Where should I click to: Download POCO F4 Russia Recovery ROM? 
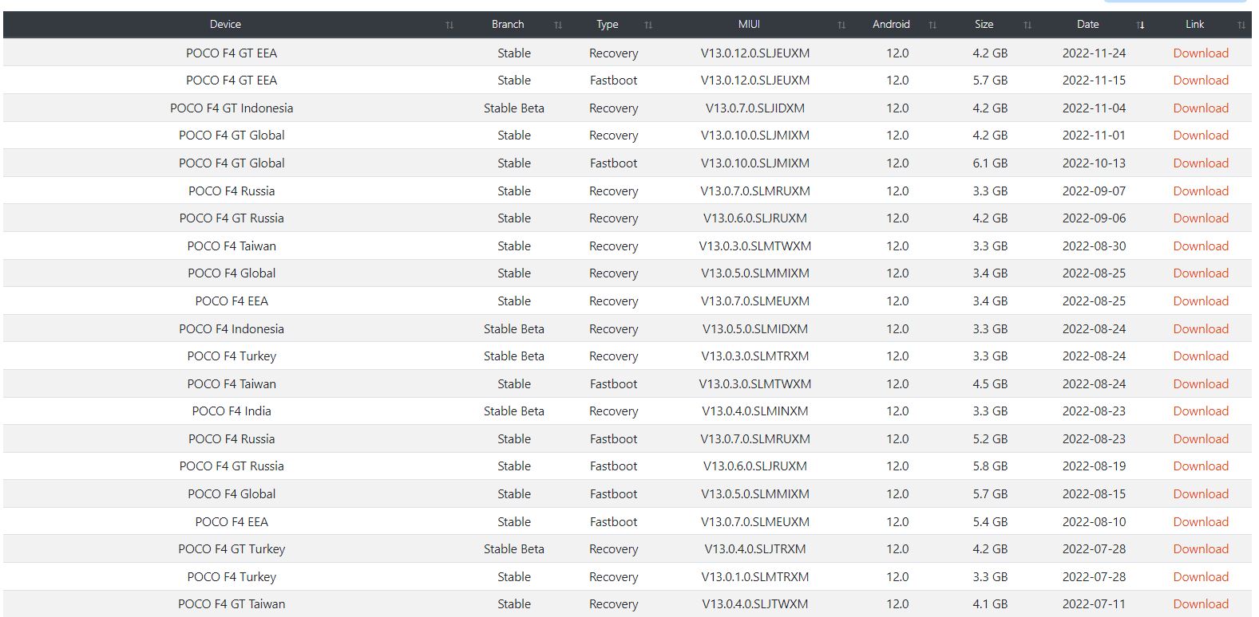[1200, 191]
